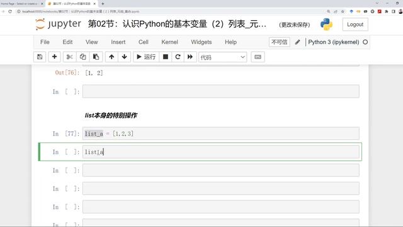The width and height of the screenshot is (403, 227).
Task: Move selected cell up arrow
Action: (x=111, y=57)
